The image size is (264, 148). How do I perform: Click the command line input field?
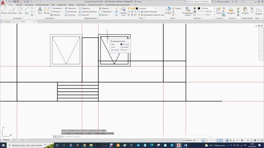(137, 136)
